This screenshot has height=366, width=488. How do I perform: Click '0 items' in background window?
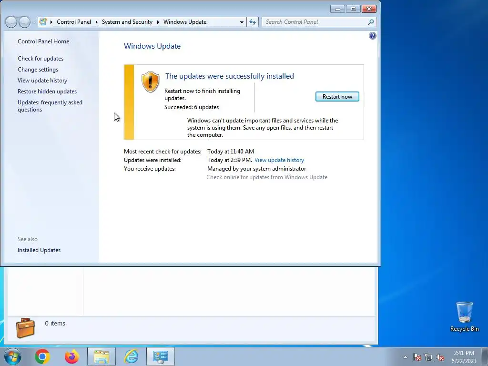[55, 324]
